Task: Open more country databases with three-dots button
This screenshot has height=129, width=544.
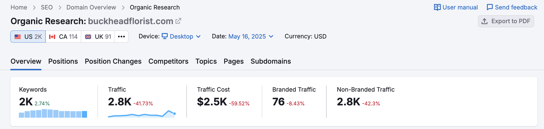Action: [x=121, y=36]
